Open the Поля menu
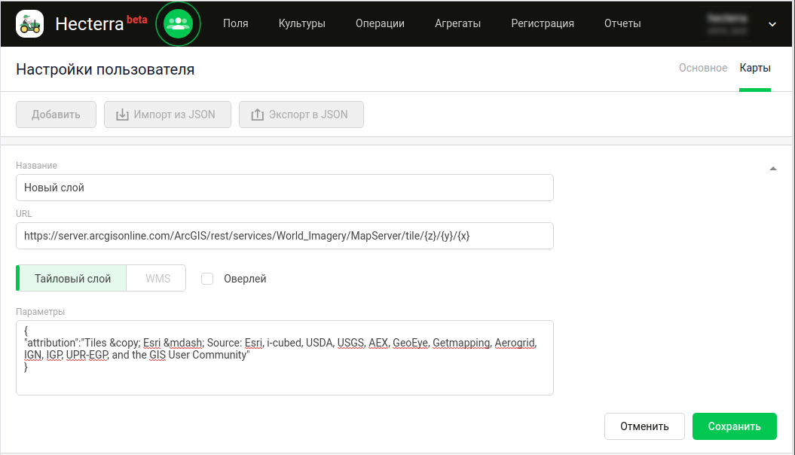This screenshot has height=455, width=795. pos(236,23)
